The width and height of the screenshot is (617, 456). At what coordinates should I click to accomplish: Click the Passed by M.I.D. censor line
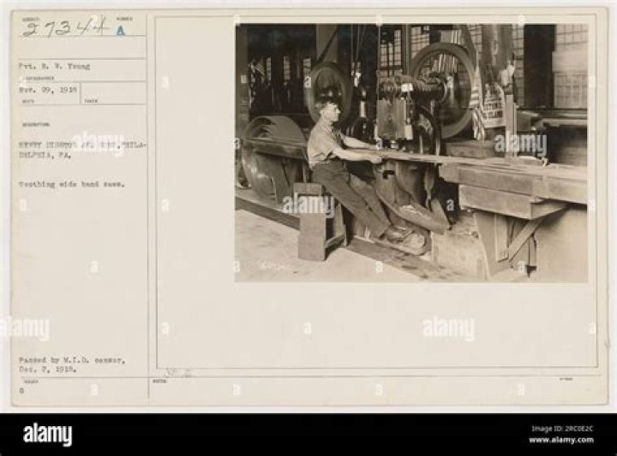tap(72, 360)
